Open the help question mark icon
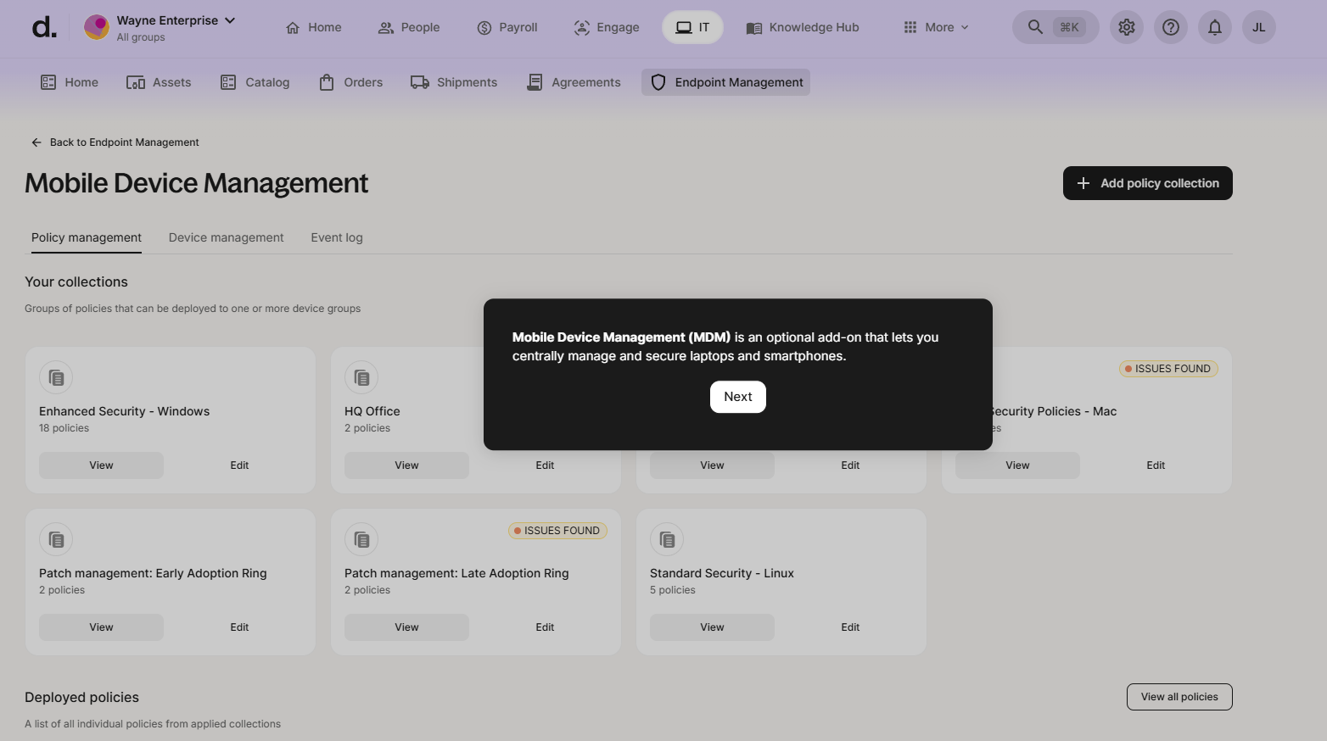This screenshot has height=741, width=1327. tap(1170, 27)
